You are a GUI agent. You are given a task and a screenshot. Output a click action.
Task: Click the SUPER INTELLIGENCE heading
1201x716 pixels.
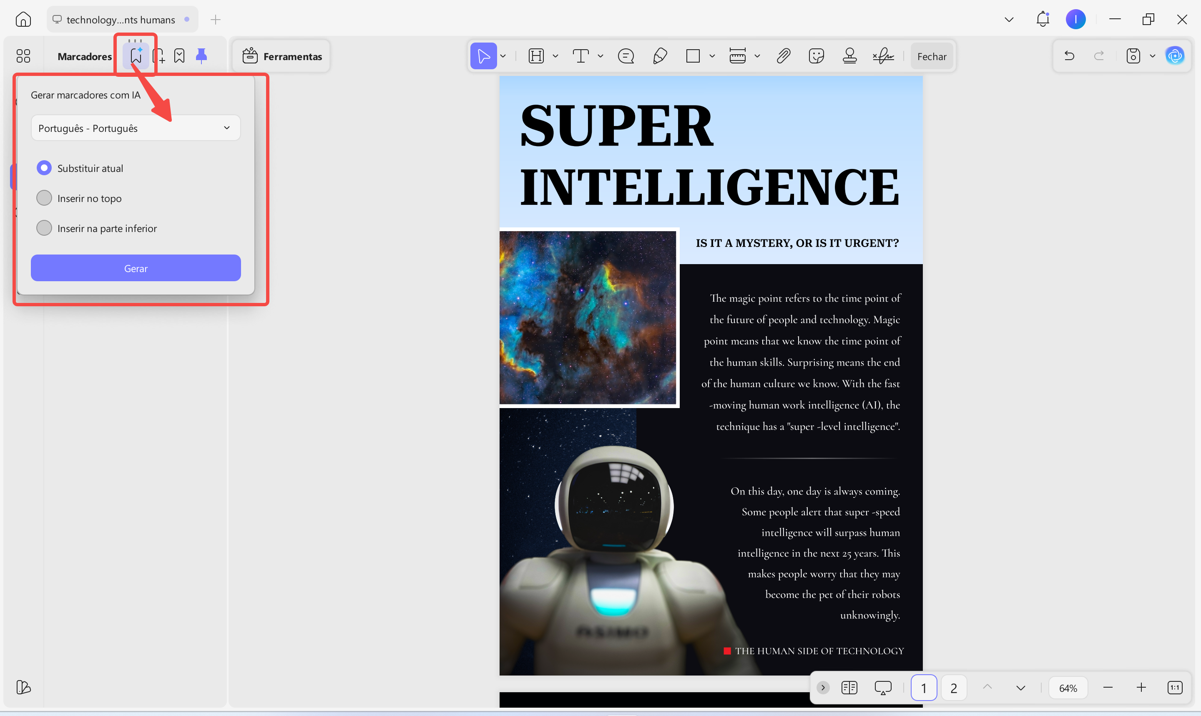[x=710, y=155]
